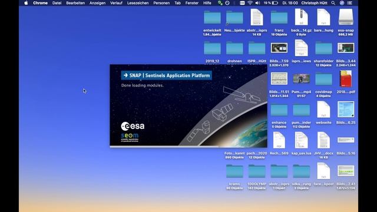Image resolution: width=377 pixels, height=212 pixels.
Task: Select the bare...hung text file
Action: click(x=323, y=17)
